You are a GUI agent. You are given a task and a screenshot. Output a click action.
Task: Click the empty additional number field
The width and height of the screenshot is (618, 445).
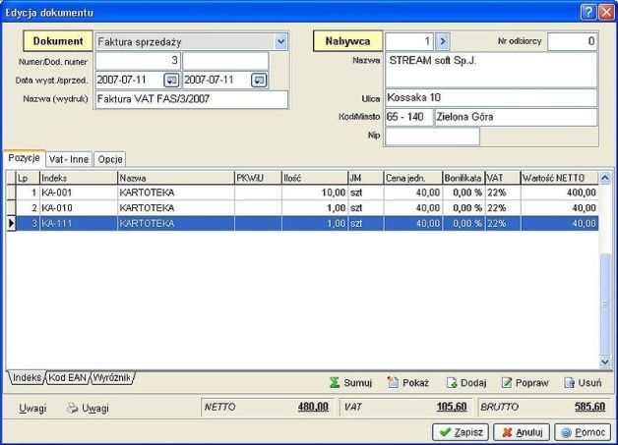click(225, 61)
